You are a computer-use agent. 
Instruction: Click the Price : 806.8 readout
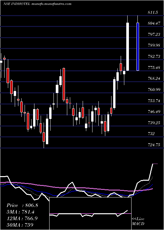22,205
